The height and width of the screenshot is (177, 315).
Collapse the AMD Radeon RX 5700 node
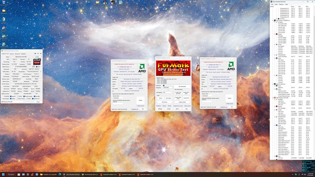tap(272, 98)
